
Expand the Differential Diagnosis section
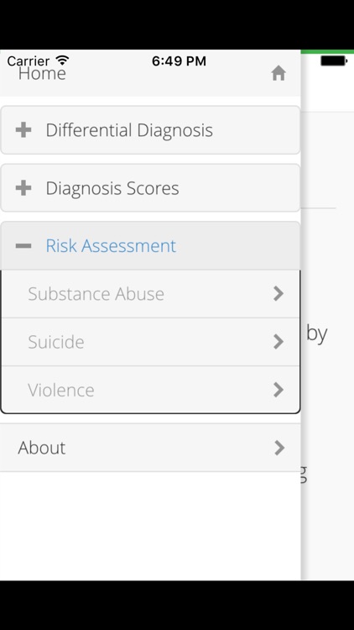(x=150, y=130)
